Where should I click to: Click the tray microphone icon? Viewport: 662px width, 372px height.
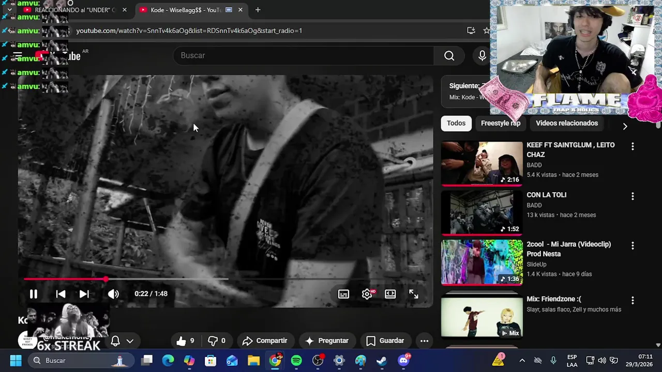tap(553, 361)
